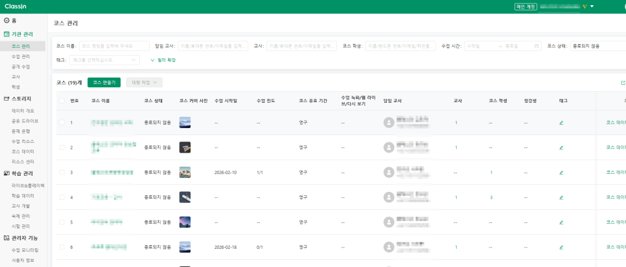The image size is (626, 267).
Task: Select 코스 관리 in sidebar
Action: pos(21,47)
